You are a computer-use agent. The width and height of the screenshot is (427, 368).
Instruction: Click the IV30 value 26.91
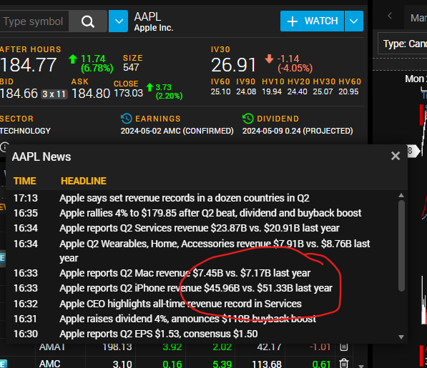[x=234, y=65]
